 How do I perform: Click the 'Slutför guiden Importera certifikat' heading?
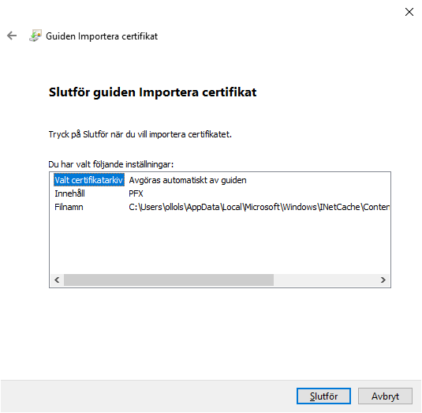(152, 92)
